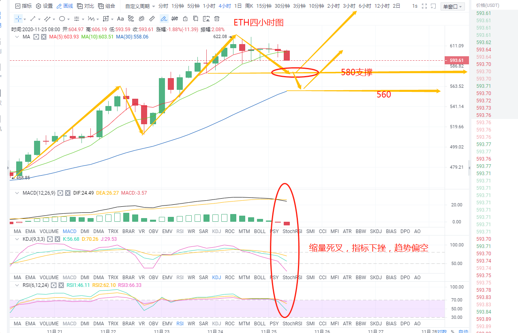Toggle the % percent scale at bottom right
The image size is (518, 333).
tap(453, 331)
